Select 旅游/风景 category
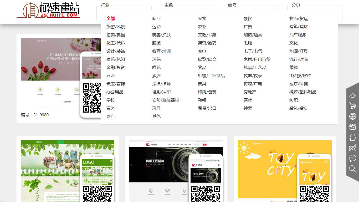The image size is (359, 202). (116, 27)
